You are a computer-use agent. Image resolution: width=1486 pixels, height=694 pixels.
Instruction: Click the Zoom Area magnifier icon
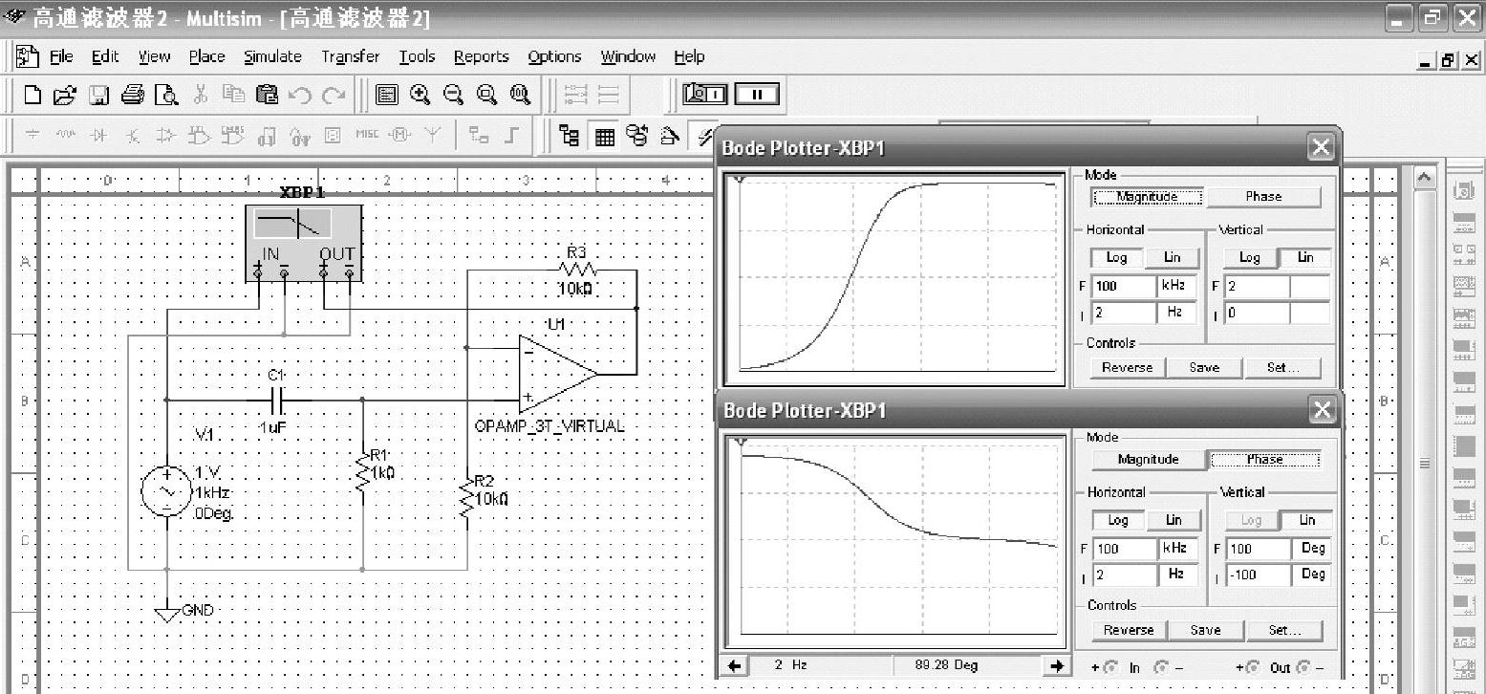click(x=486, y=94)
